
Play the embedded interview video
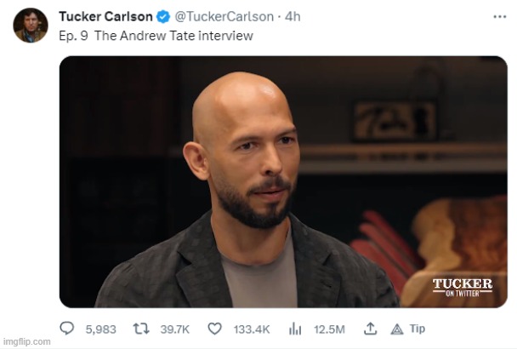point(283,183)
